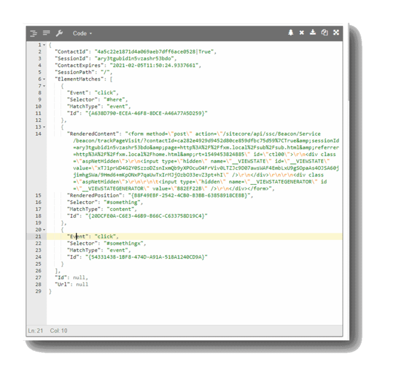
Task: Collapse the ElementMatches array fold arrow
Action: [x=44, y=79]
